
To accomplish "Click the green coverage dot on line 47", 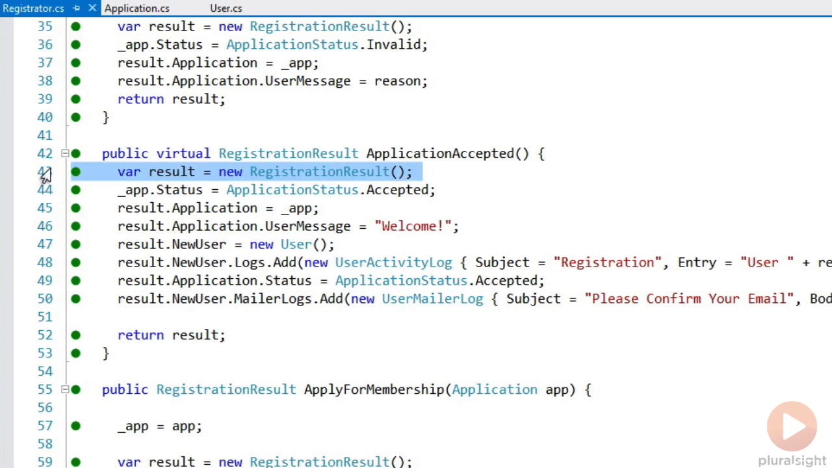I will coord(76,244).
